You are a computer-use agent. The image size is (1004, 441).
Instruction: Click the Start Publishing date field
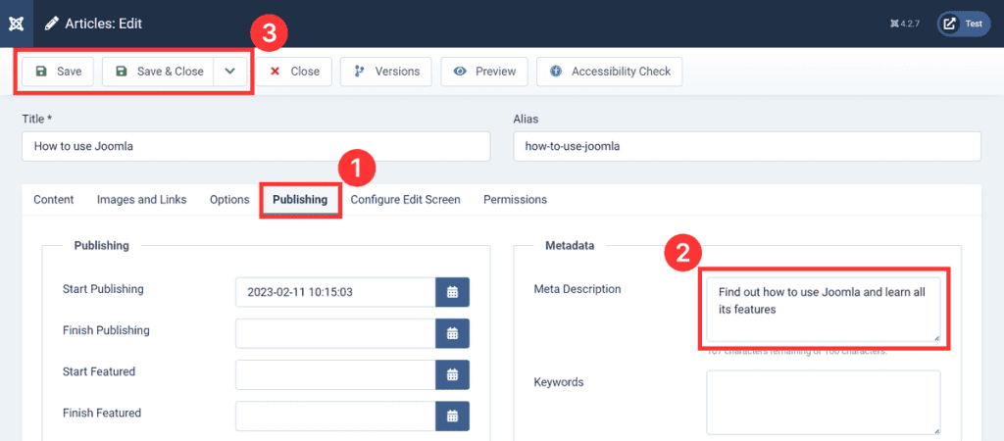335,292
